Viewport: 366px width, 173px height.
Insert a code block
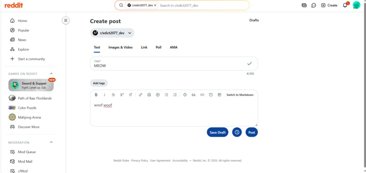(211, 95)
